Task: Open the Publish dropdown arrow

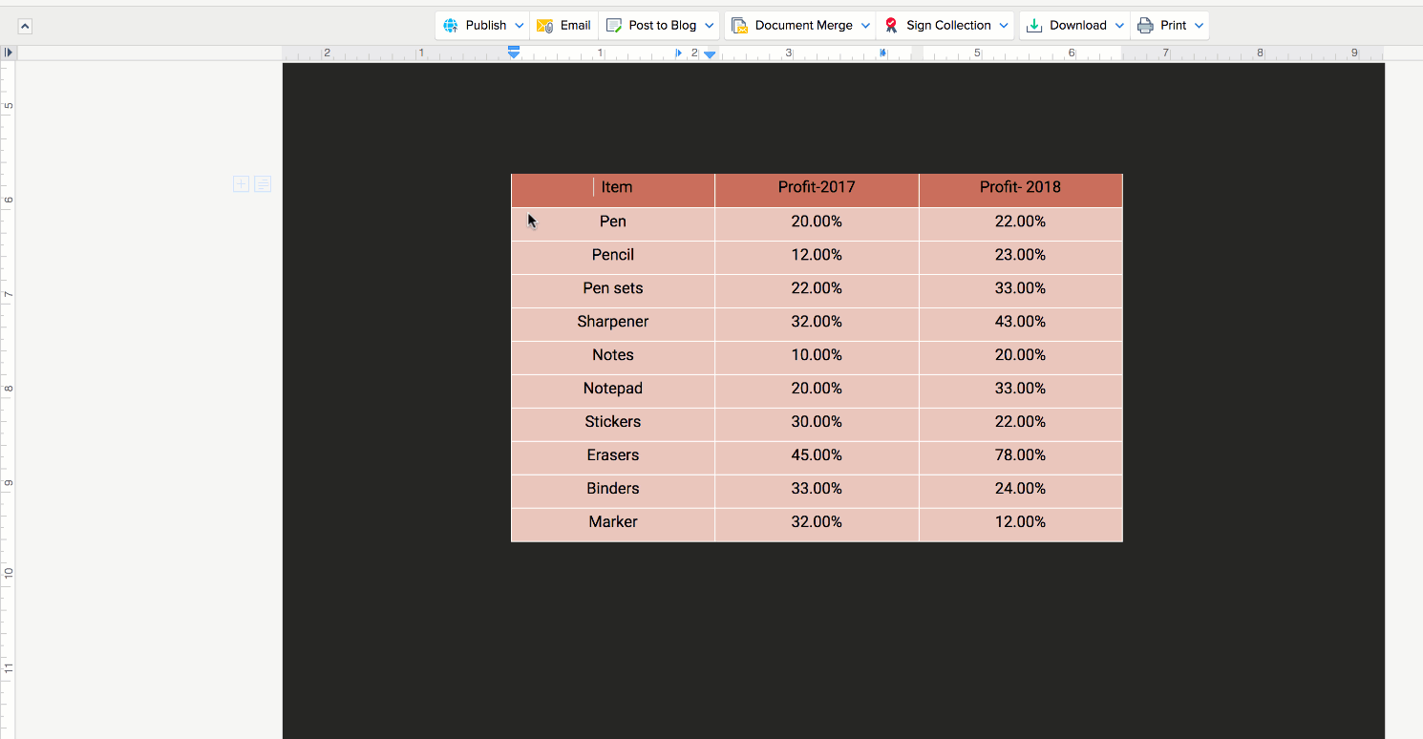Action: pos(520,26)
